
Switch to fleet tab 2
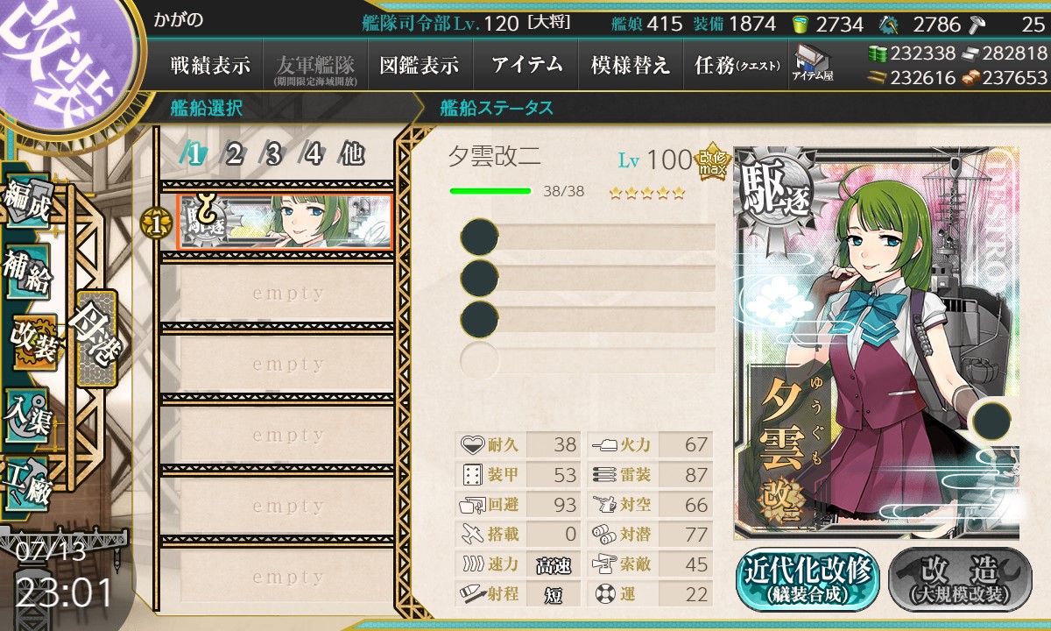[234, 154]
